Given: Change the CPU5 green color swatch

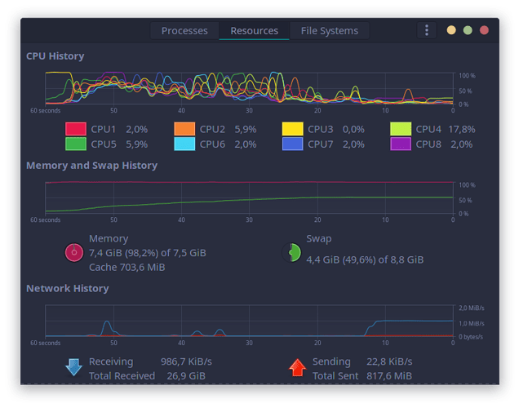Looking at the screenshot, I should 76,144.
